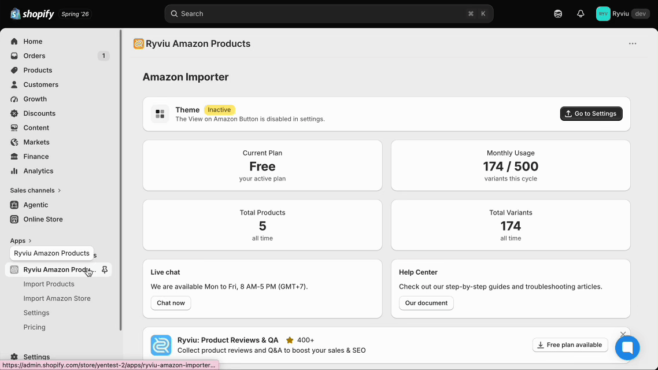Click the Orders inbox icon

click(14, 56)
